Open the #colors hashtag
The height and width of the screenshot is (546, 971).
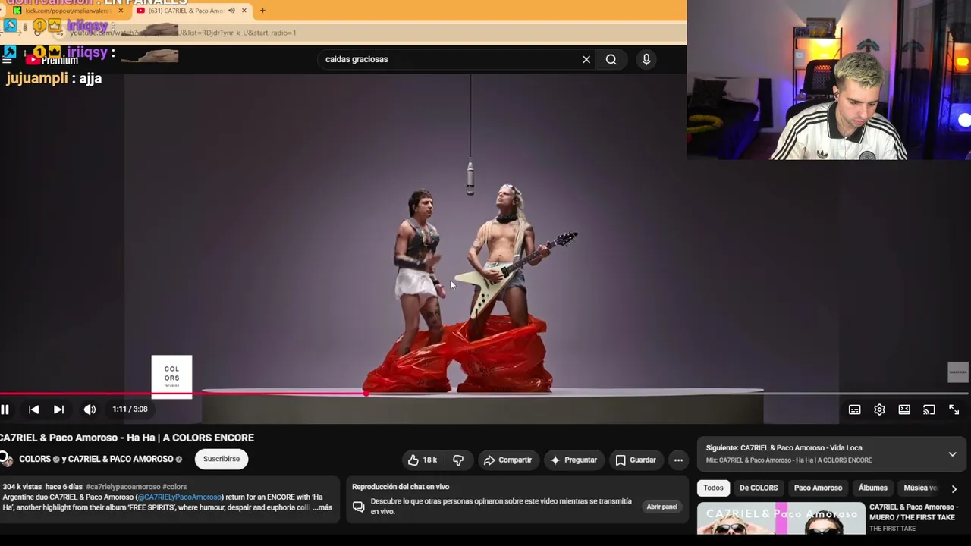coord(174,487)
